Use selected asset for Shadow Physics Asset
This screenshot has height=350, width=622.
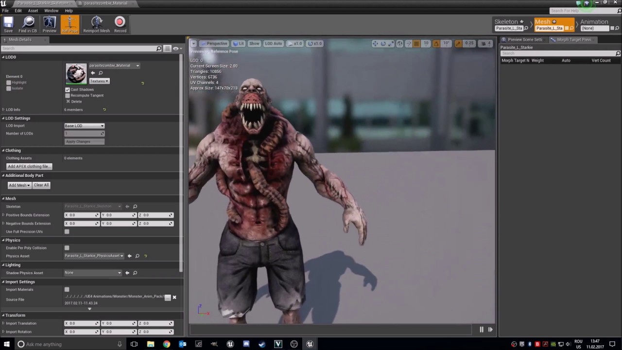click(127, 273)
